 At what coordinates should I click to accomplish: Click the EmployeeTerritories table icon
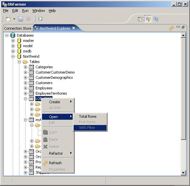[x=31, y=93]
